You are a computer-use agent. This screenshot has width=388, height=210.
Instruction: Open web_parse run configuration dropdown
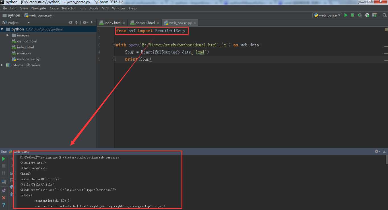[327, 15]
